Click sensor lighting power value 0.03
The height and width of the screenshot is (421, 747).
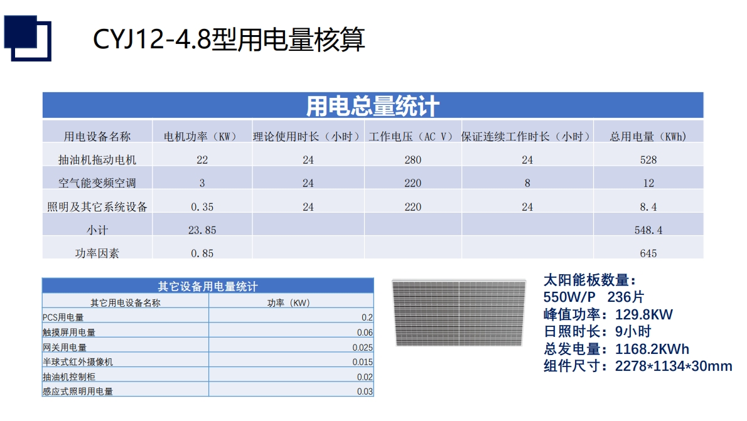(x=365, y=392)
